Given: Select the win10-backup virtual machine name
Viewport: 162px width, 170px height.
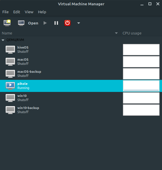Looking at the screenshot, I should (x=28, y=108).
